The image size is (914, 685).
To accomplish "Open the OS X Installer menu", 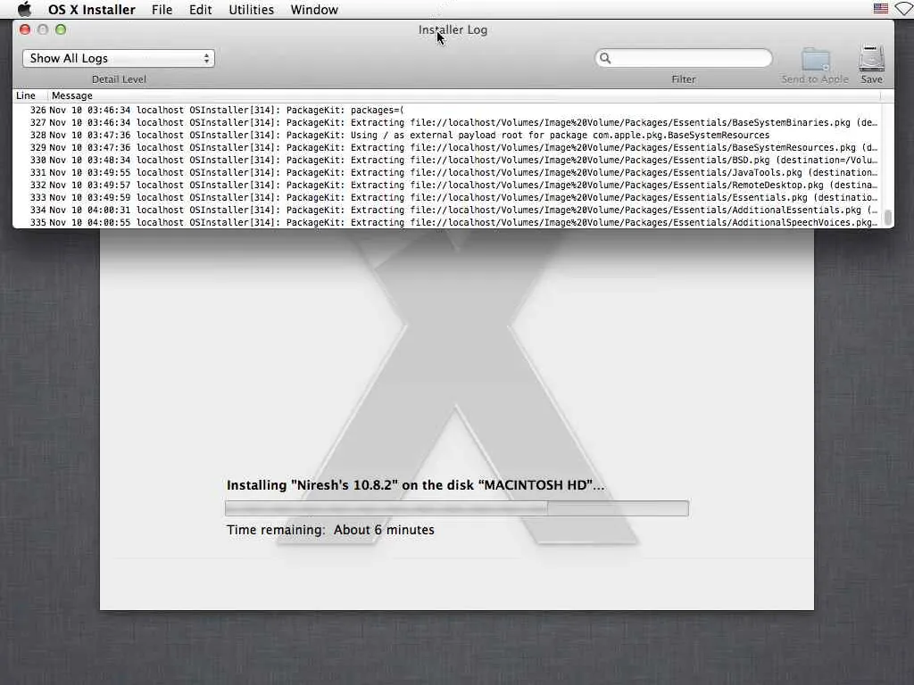I will tap(92, 10).
